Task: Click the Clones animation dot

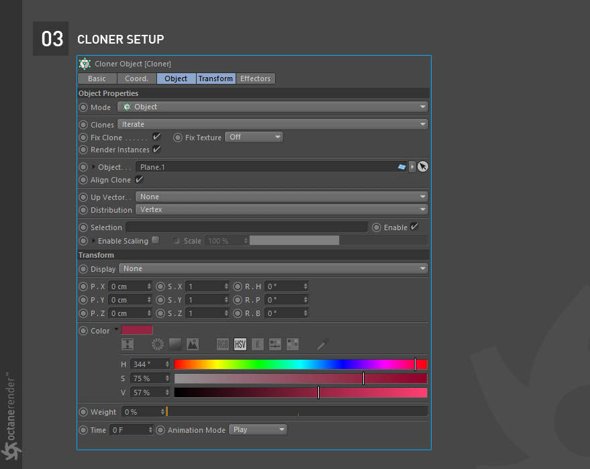Action: tap(83, 125)
